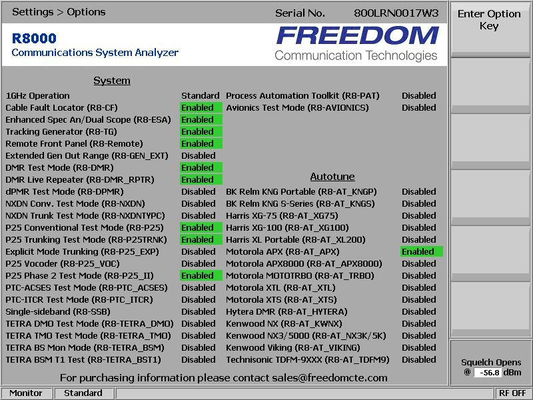Click Enabled status of DMR Test Mode

(x=201, y=168)
